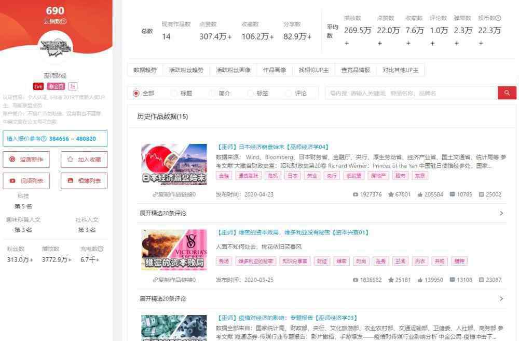Click the 时尚 tag
519x341 pixels.
[361, 261]
